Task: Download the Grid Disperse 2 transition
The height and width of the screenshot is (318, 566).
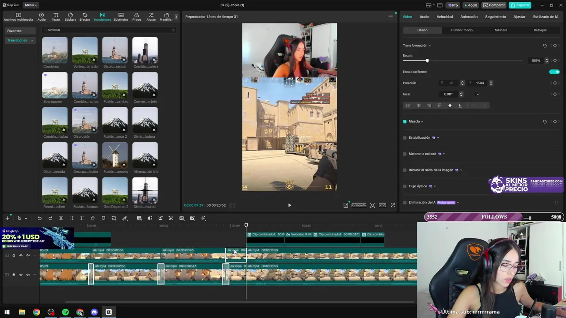Action: coord(124,200)
